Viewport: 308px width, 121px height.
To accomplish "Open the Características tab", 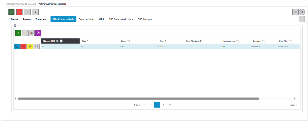I will tap(87, 19).
